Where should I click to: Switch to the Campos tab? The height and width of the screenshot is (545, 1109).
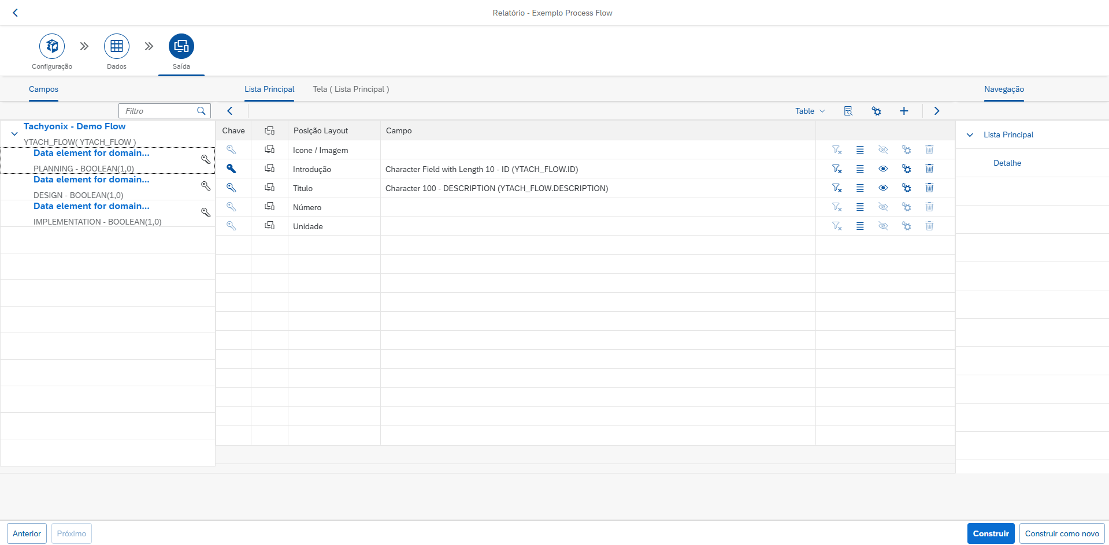(x=43, y=89)
